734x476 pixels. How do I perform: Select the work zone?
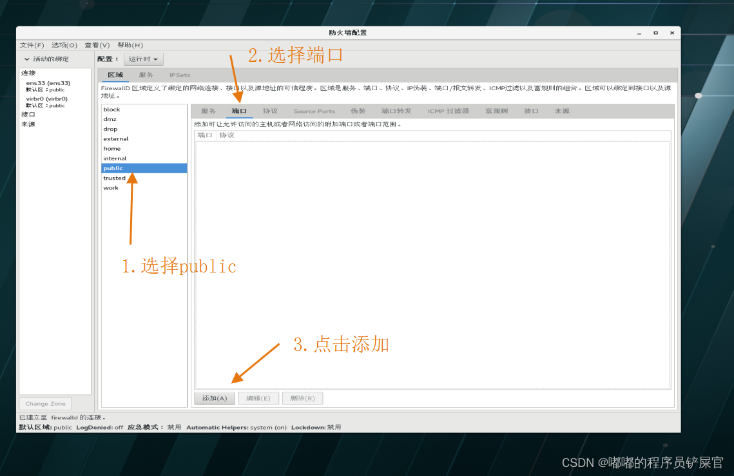pyautogui.click(x=144, y=187)
